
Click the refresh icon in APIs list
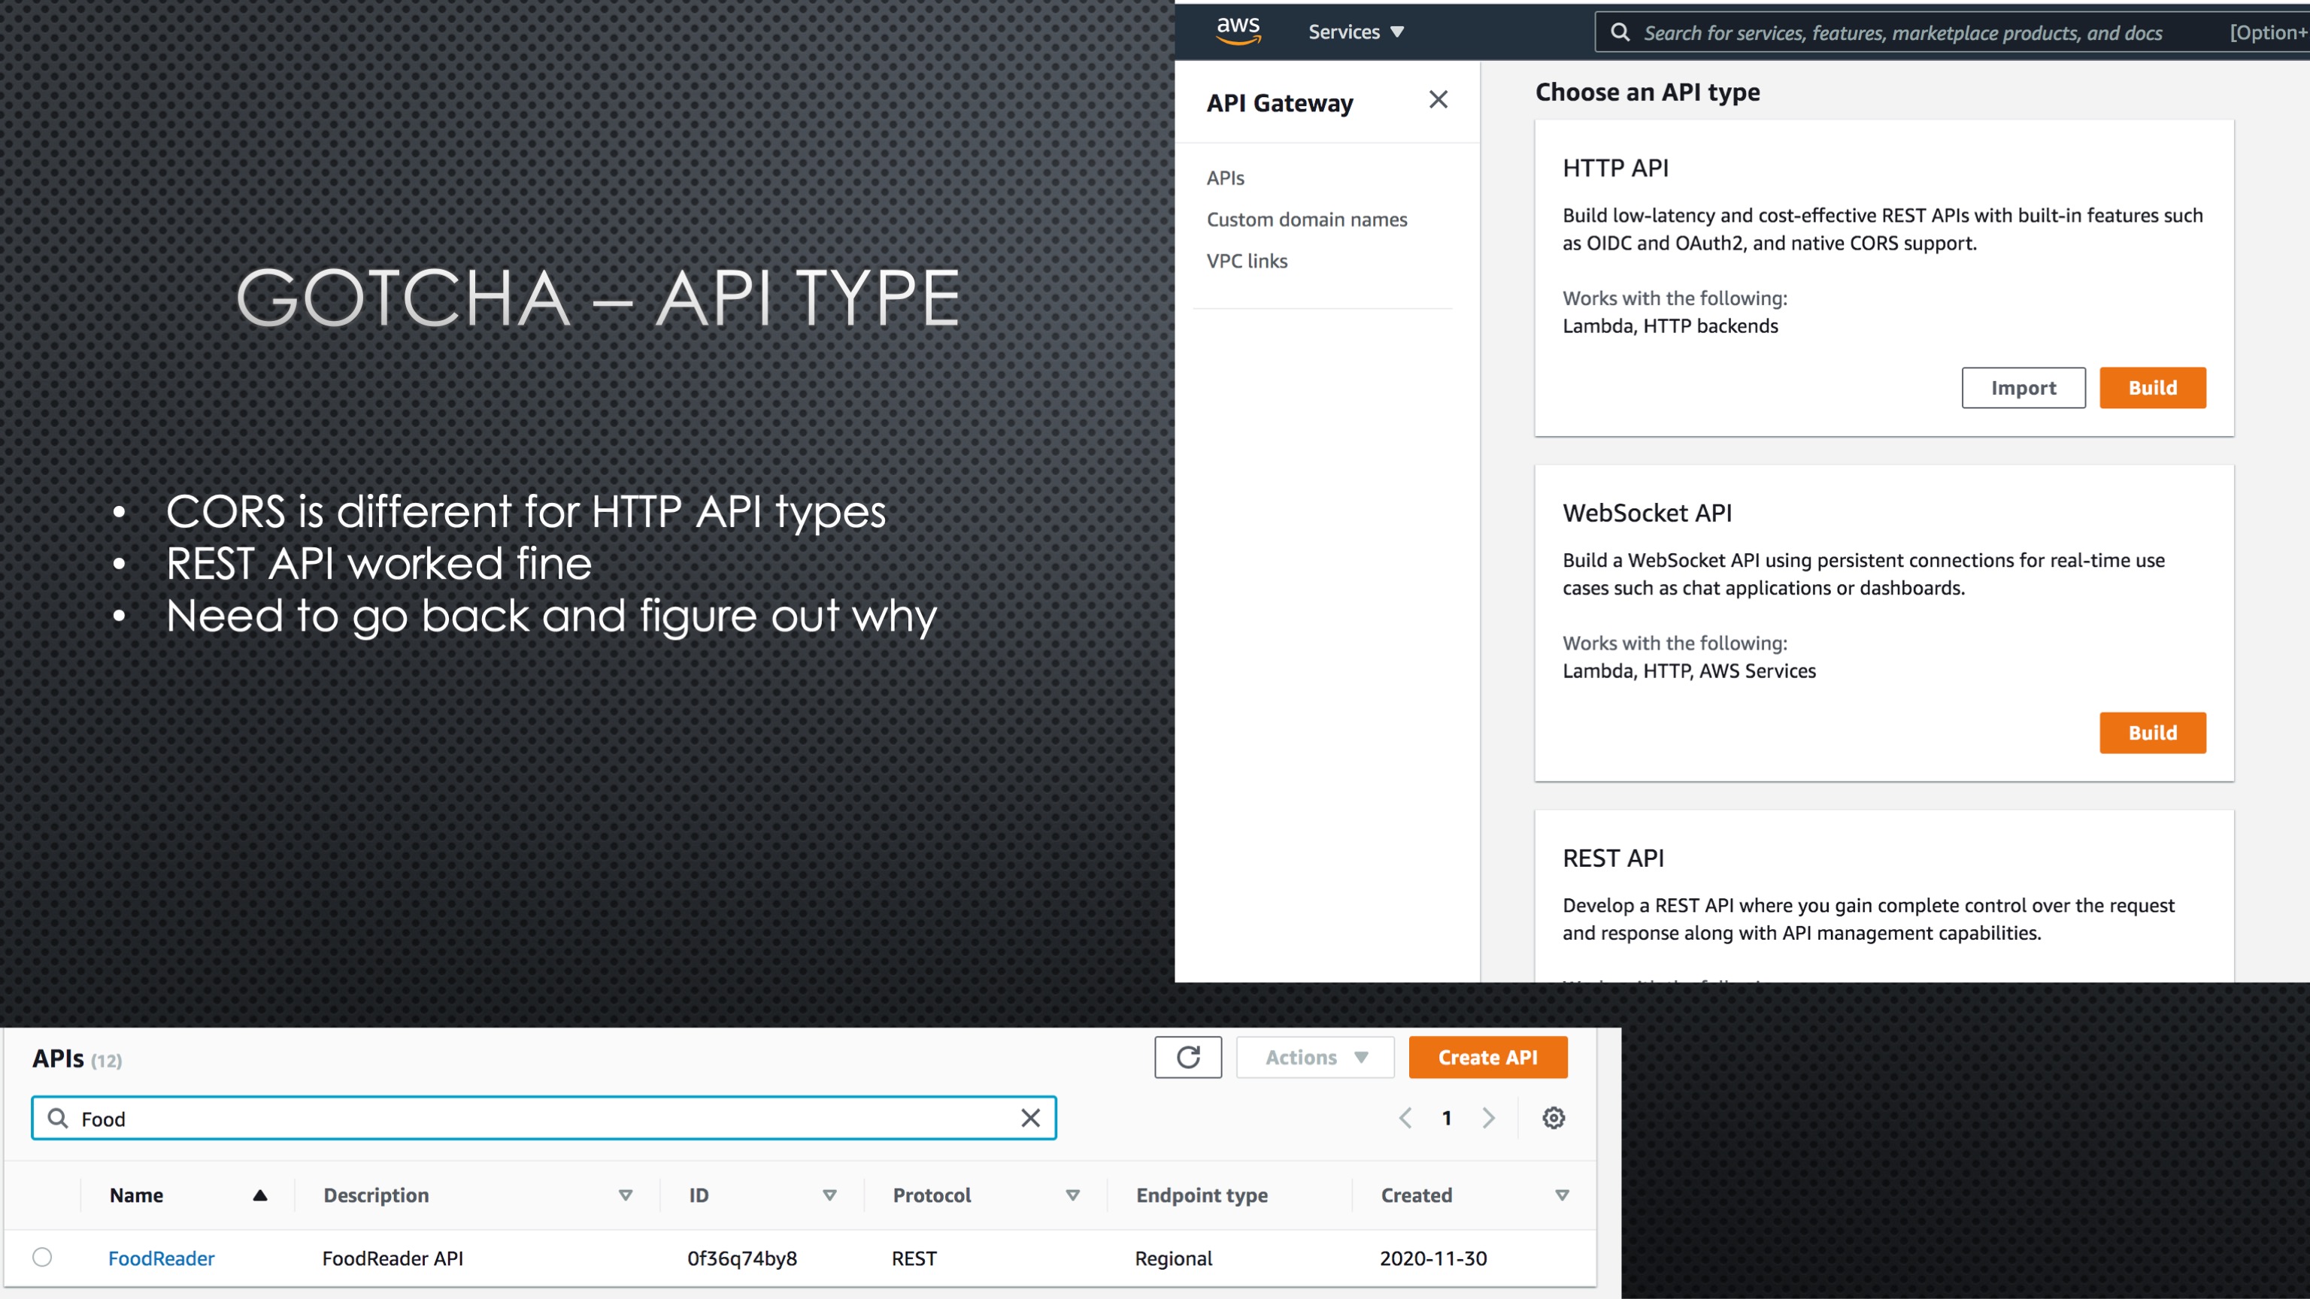[1188, 1057]
